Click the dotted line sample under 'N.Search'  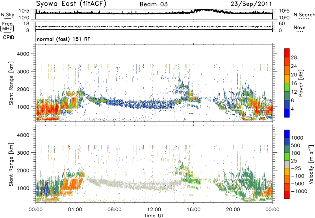304,18
